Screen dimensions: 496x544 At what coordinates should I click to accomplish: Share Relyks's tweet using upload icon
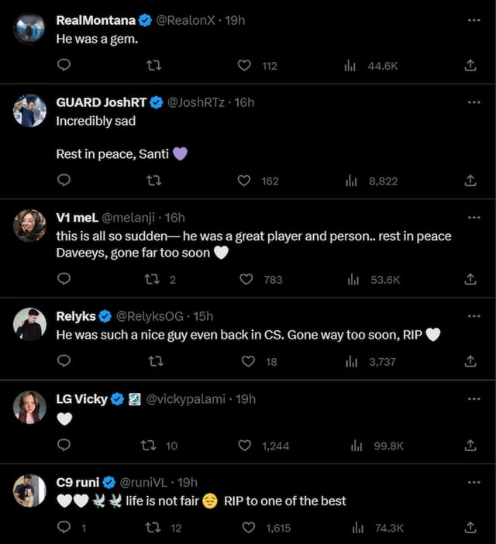(x=470, y=361)
